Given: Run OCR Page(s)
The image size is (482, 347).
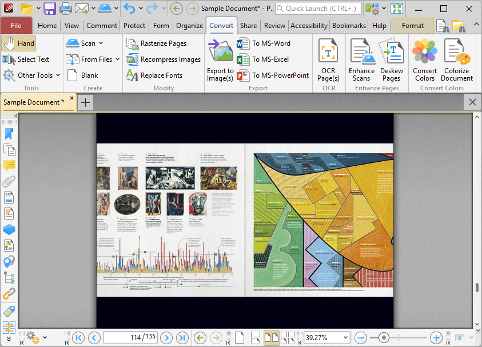Looking at the screenshot, I should (x=328, y=60).
